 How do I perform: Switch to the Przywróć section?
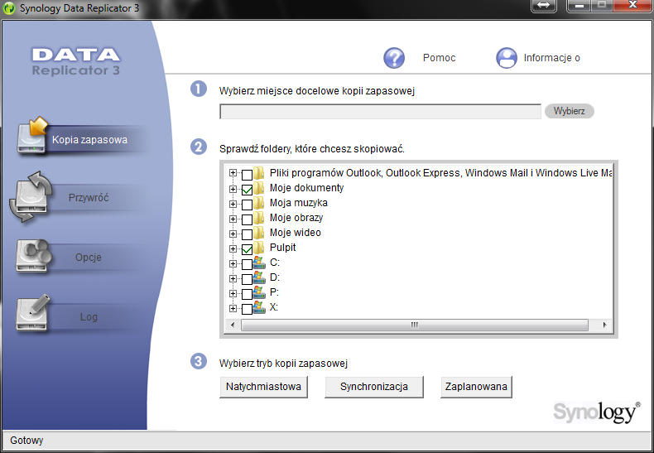89,197
